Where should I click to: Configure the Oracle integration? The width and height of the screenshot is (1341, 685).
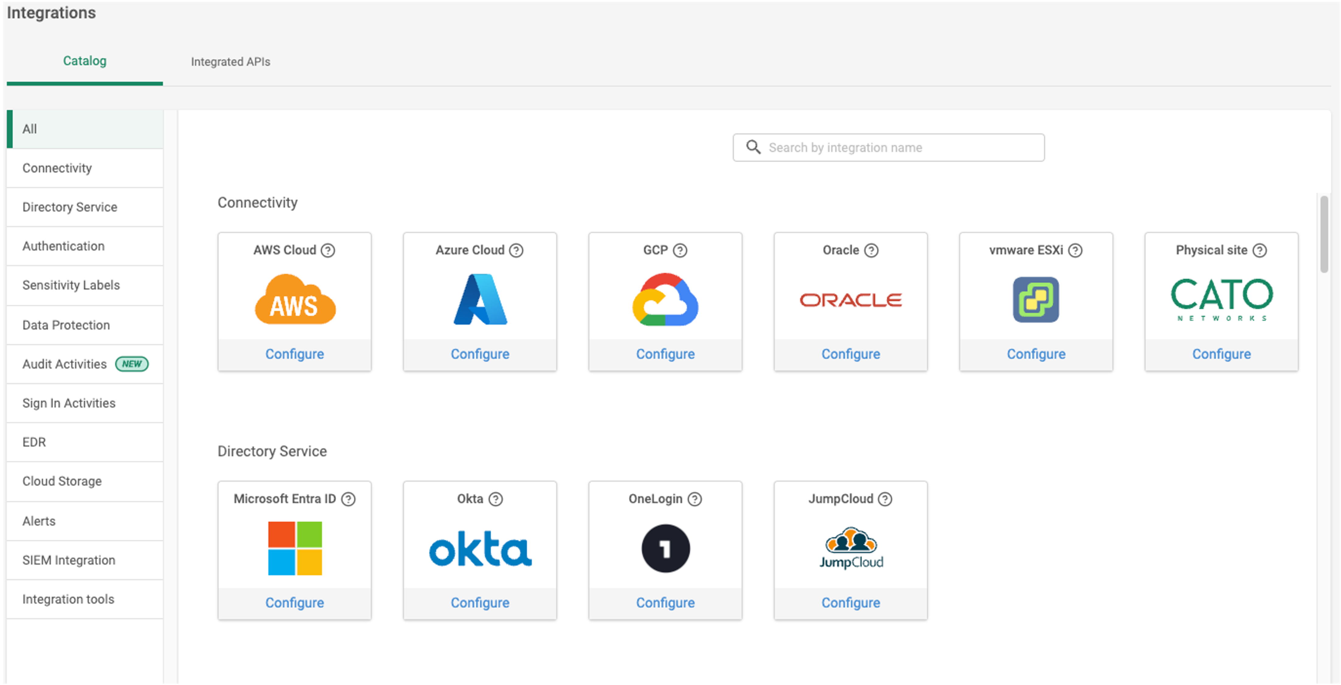tap(851, 354)
